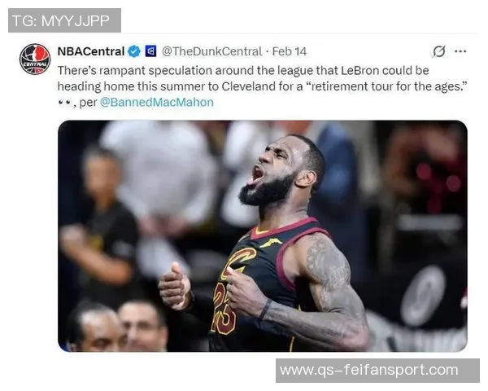This screenshot has height=391, width=488.
Task: Open the NBACentral profile avatar
Action: tap(35, 59)
